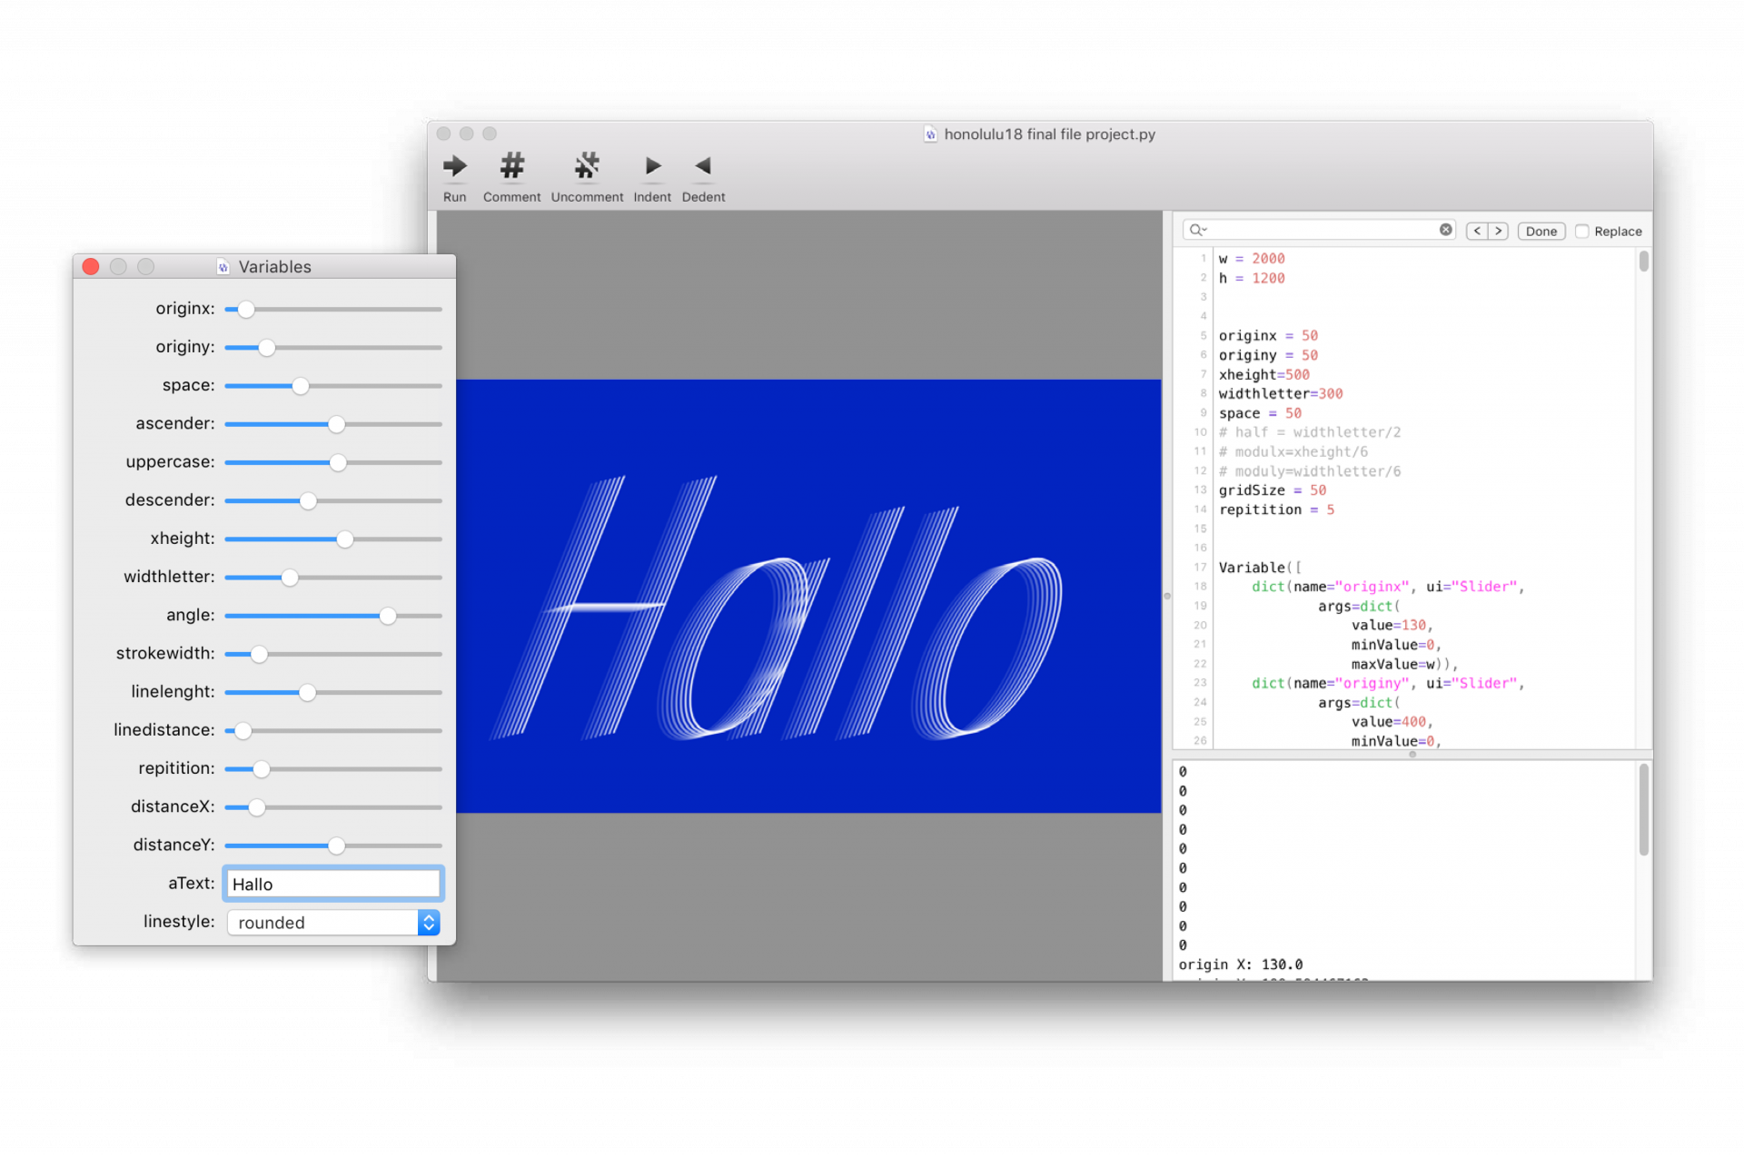Enable the Replace checkbox
The image size is (1744, 1157).
(x=1581, y=231)
